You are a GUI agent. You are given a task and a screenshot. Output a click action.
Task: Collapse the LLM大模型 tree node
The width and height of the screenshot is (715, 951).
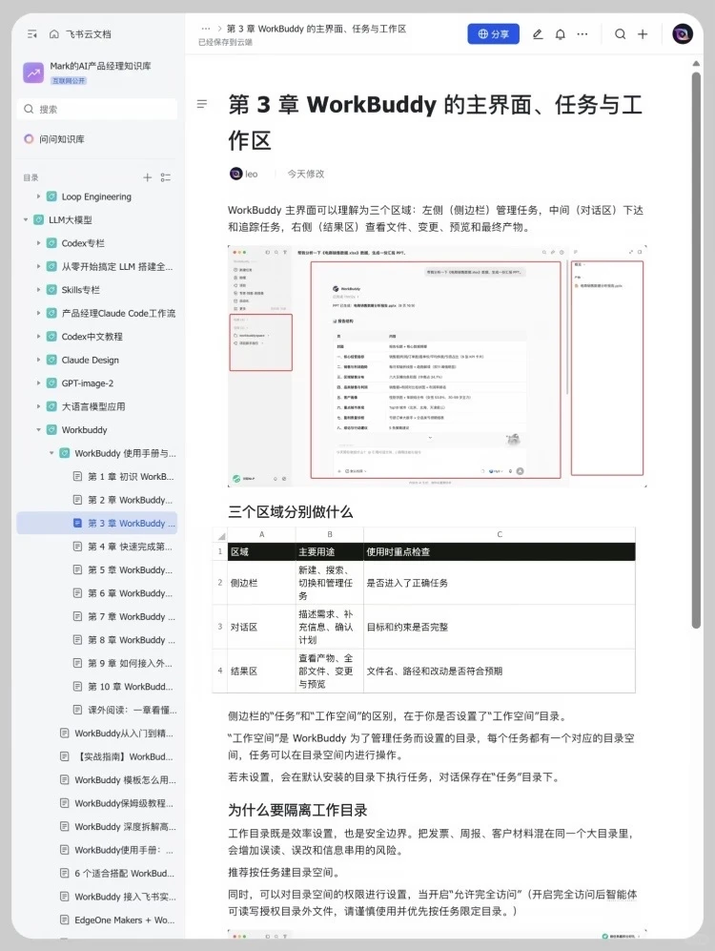(x=26, y=219)
